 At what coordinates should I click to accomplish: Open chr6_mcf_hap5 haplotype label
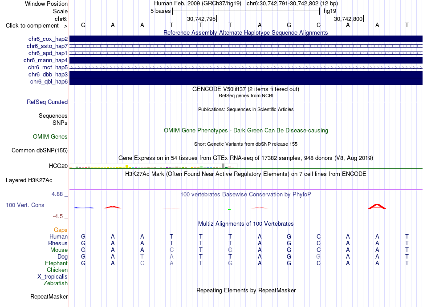point(48,67)
